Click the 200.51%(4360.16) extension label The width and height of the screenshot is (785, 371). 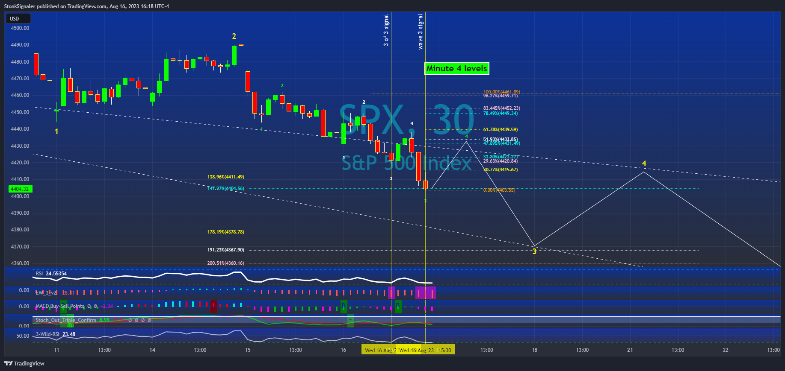coord(226,263)
